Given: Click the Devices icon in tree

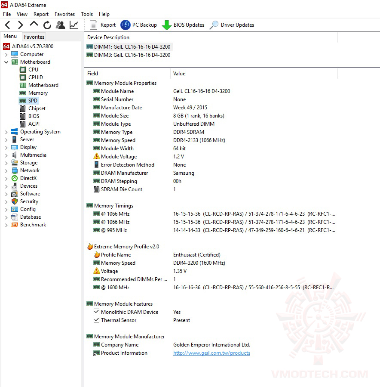Looking at the screenshot, I should (15, 186).
